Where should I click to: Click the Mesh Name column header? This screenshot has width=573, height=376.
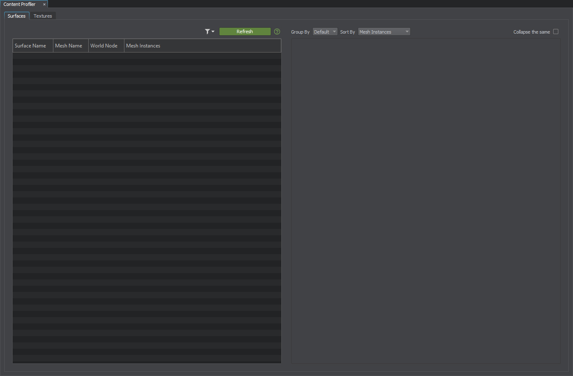69,46
